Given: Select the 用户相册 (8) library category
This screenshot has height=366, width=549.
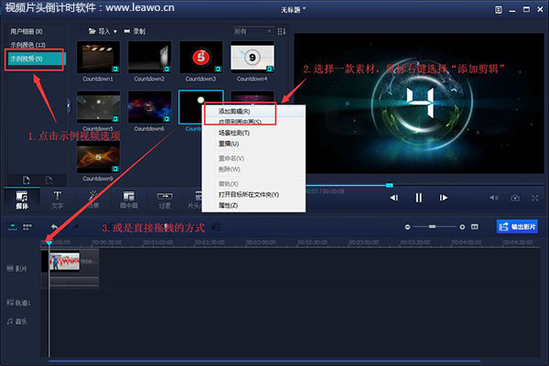Looking at the screenshot, I should click(x=27, y=31).
